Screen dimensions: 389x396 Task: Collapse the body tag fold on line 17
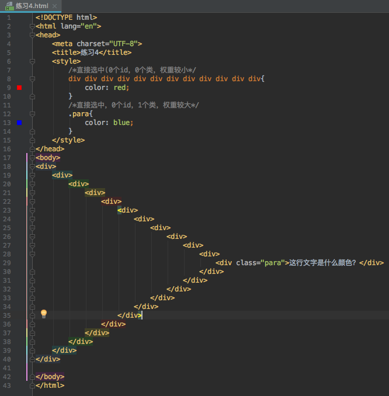[x=32, y=158]
